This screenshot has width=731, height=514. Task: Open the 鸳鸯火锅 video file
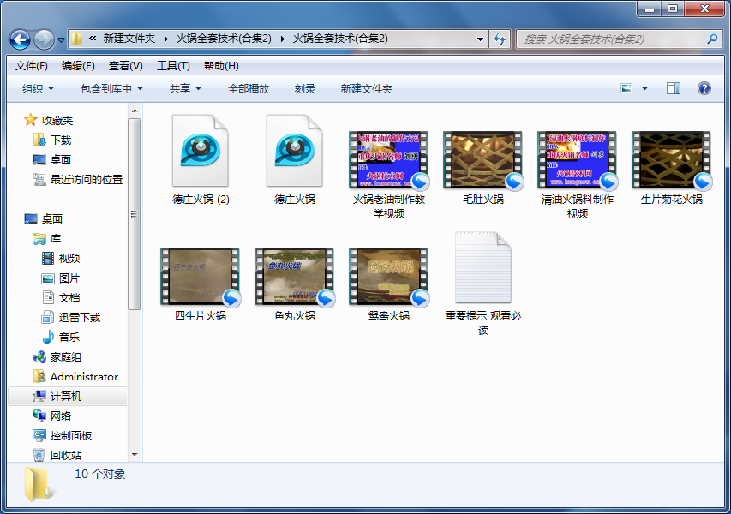tap(388, 277)
